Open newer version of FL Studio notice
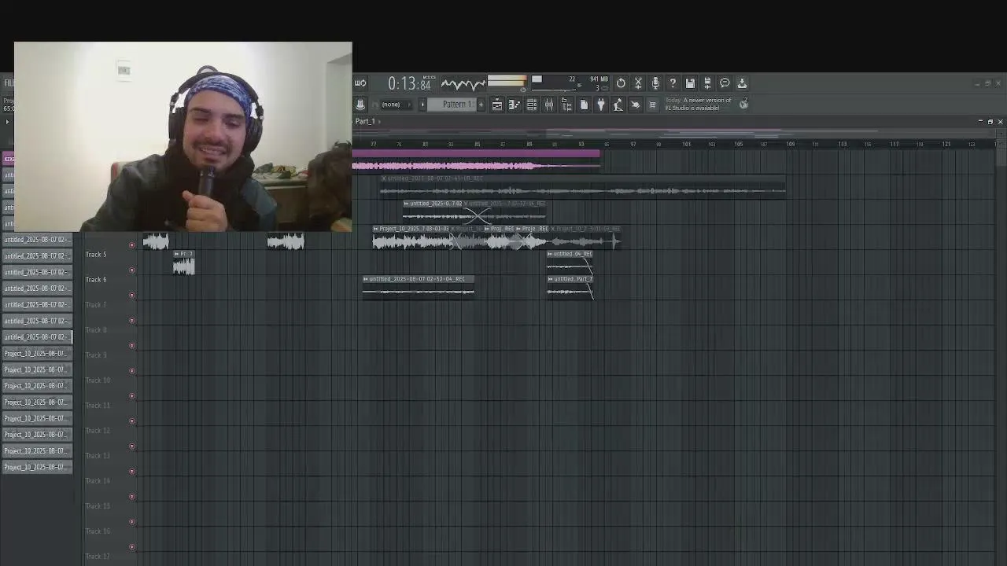The height and width of the screenshot is (566, 1007). point(699,105)
